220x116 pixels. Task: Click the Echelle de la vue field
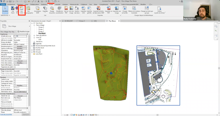(x=20, y=36)
